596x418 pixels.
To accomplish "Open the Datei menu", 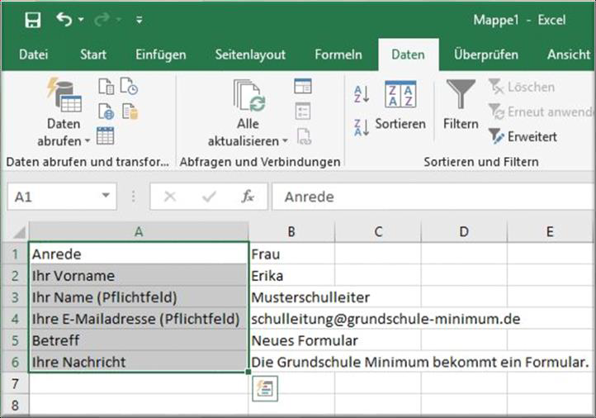I will (33, 55).
